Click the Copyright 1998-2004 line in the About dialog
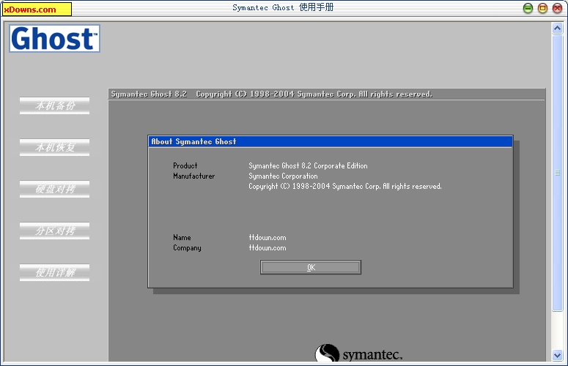The width and height of the screenshot is (568, 366). (x=345, y=186)
